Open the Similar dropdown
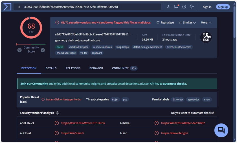The width and height of the screenshot is (237, 143). click(187, 23)
